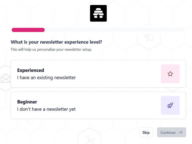Screen dimensions: 192x144
Task: Click the star icon in Experienced card
Action: pyautogui.click(x=170, y=74)
